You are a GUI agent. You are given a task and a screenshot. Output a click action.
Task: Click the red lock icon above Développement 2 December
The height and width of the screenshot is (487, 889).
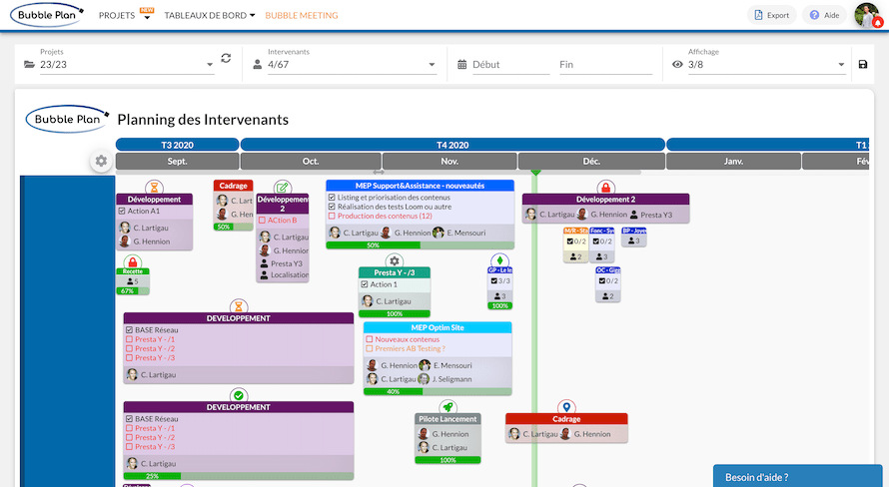(x=605, y=188)
